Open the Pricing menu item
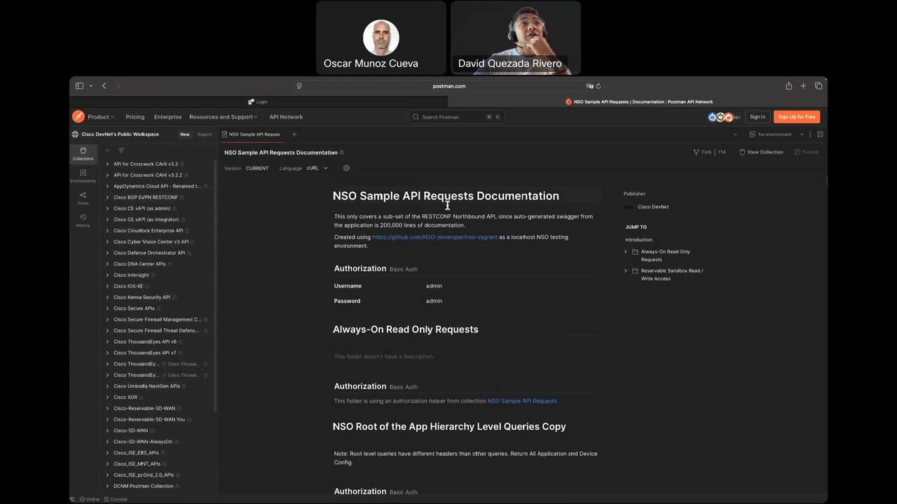This screenshot has width=897, height=504. 135,117
